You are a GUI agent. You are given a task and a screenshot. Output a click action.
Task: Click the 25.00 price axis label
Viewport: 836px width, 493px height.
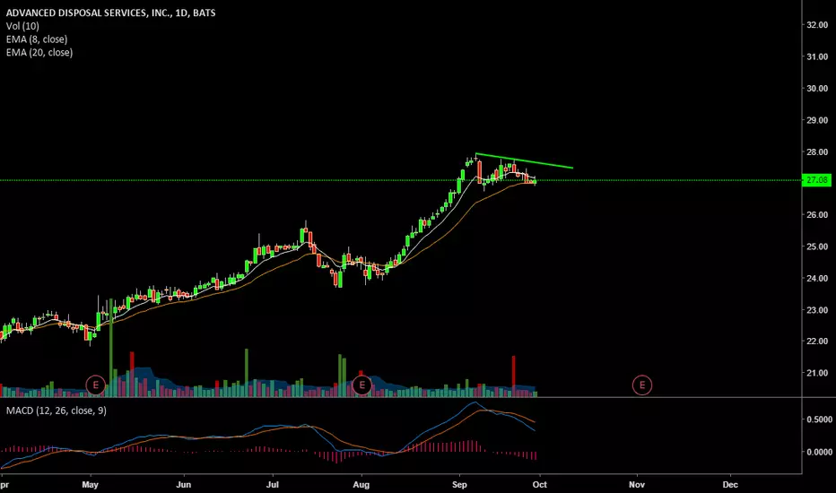tap(817, 246)
